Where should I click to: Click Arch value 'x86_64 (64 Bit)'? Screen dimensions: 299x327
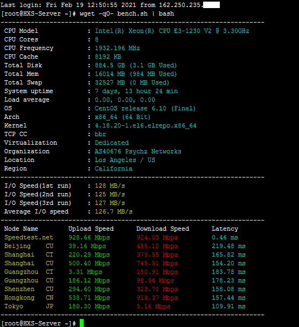point(123,117)
